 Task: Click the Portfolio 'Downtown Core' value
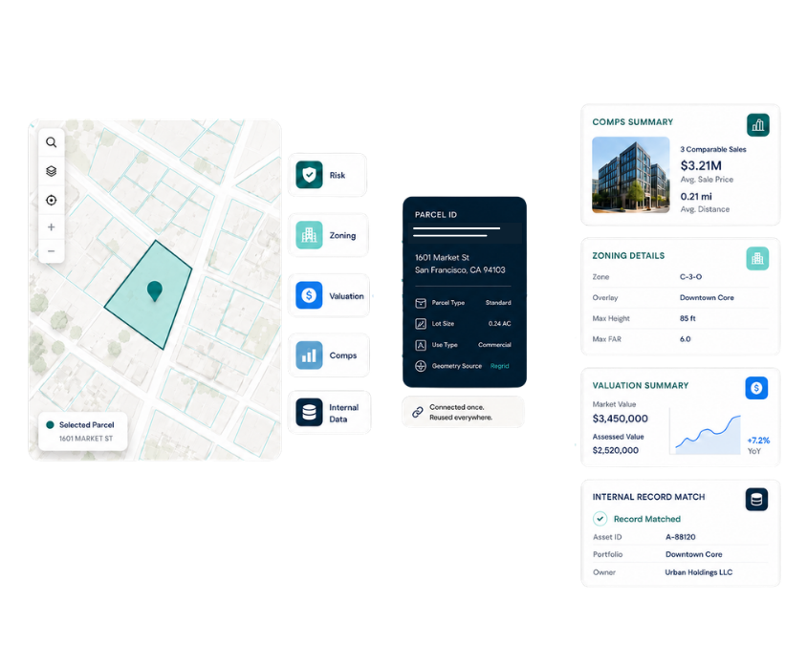tap(694, 554)
